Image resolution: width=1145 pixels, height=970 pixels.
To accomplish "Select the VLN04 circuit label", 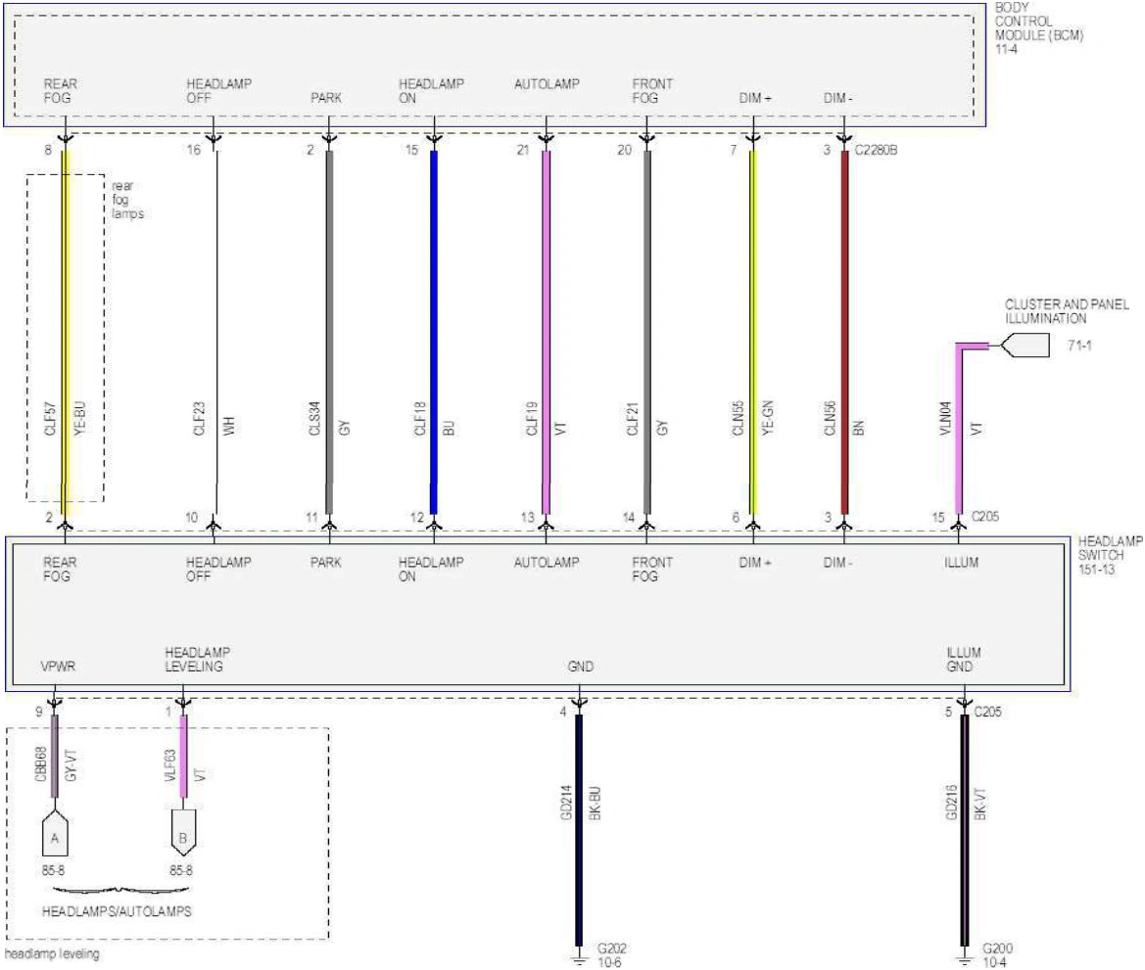I will (945, 418).
